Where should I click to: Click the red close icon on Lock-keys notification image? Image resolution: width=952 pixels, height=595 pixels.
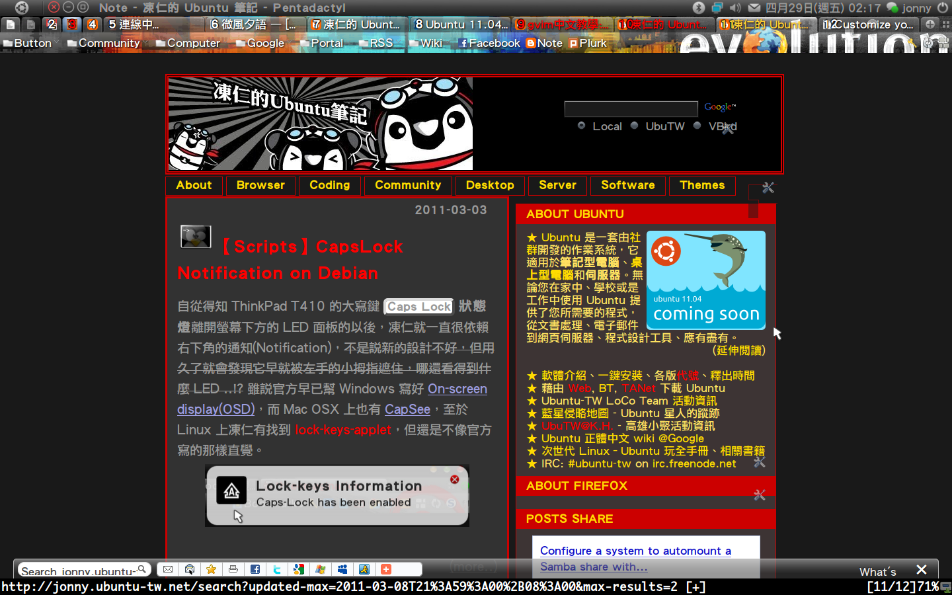[454, 479]
